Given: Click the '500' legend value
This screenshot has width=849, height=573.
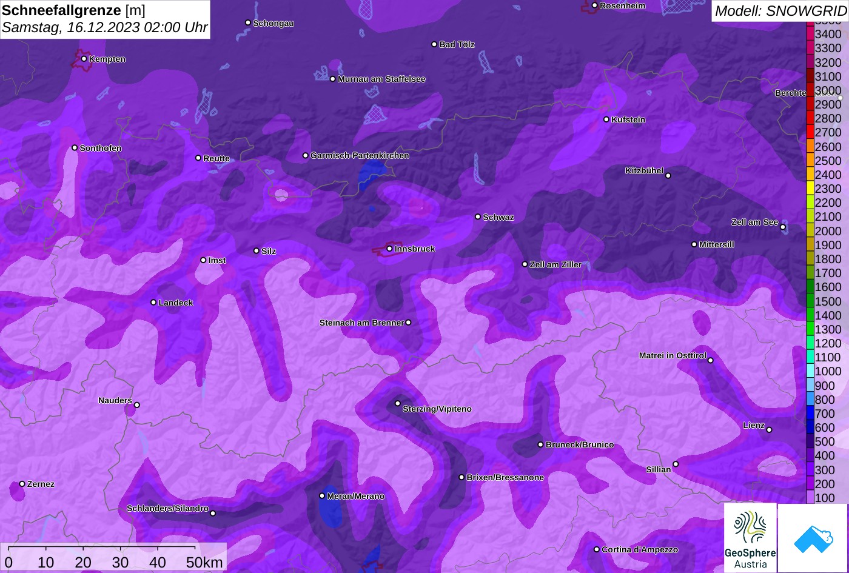Looking at the screenshot, I should (825, 441).
